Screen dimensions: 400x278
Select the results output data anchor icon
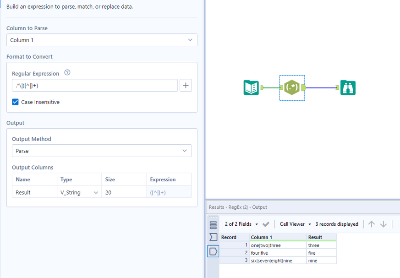tap(213, 251)
